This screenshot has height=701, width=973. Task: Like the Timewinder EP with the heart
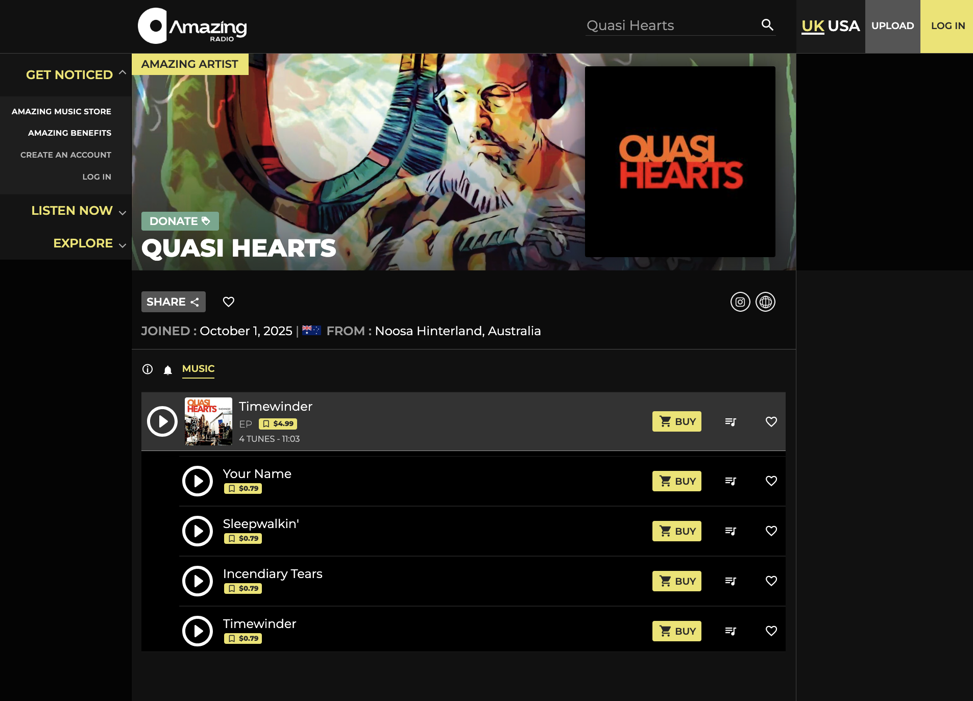click(771, 422)
